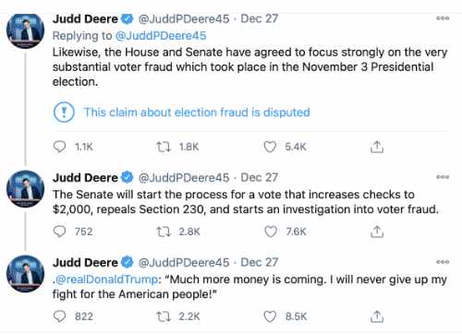Open @JuddPDeere45 in the Replying to line

point(161,36)
